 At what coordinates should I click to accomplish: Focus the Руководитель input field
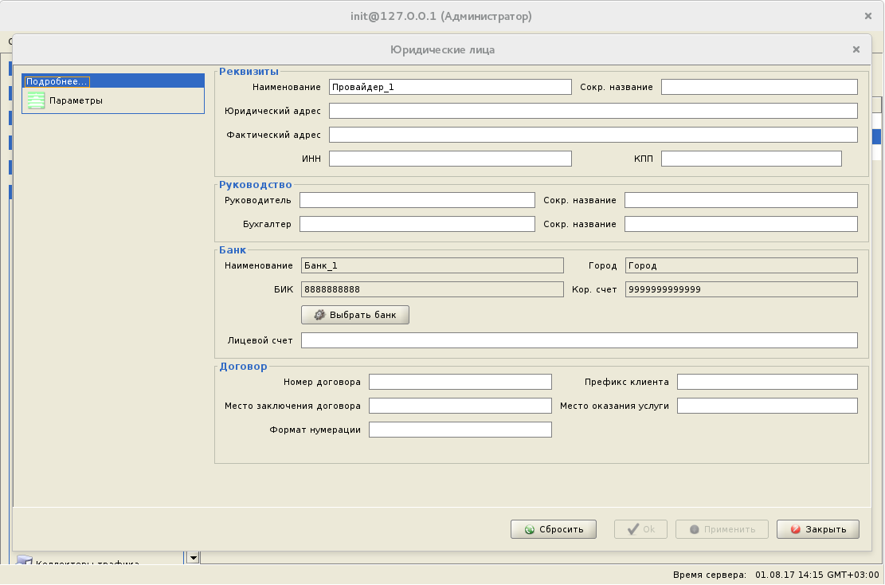(417, 200)
